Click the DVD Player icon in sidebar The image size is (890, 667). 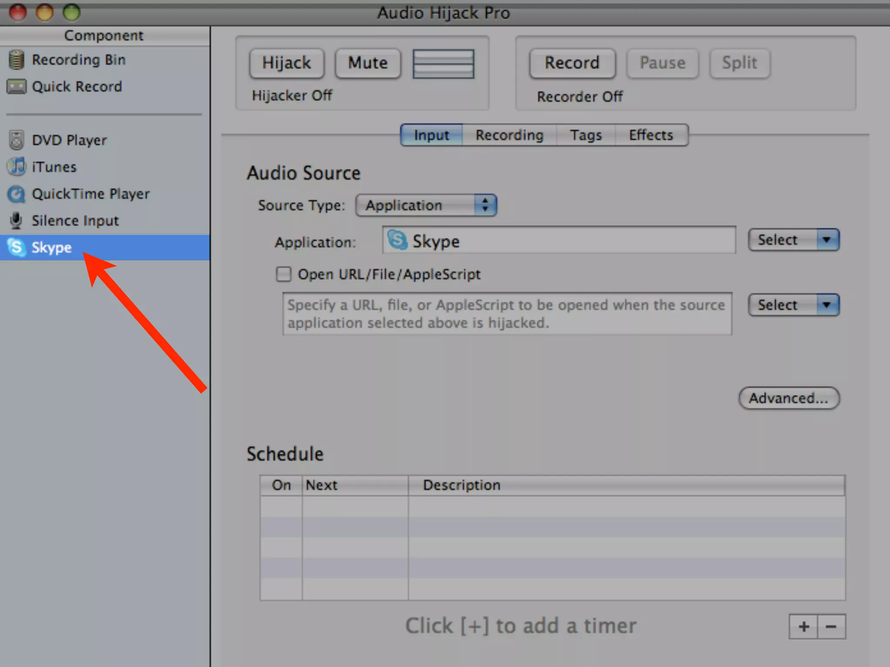click(17, 140)
